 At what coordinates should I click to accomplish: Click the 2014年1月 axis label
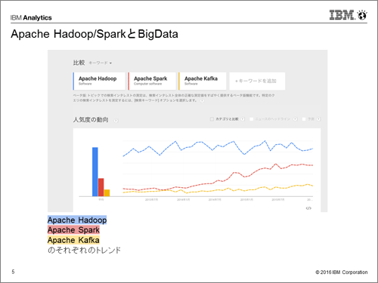coord(184,199)
